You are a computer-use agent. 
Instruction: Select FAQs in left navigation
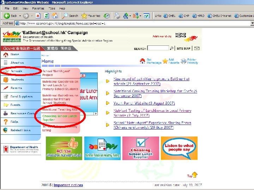pyautogui.click(x=20, y=122)
